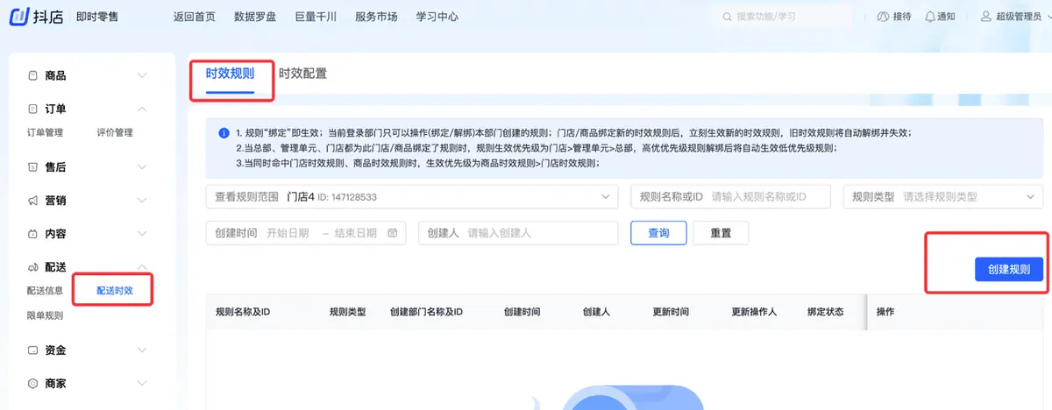Open 规则类型 dropdown
This screenshot has width=1052, height=410.
(x=943, y=197)
